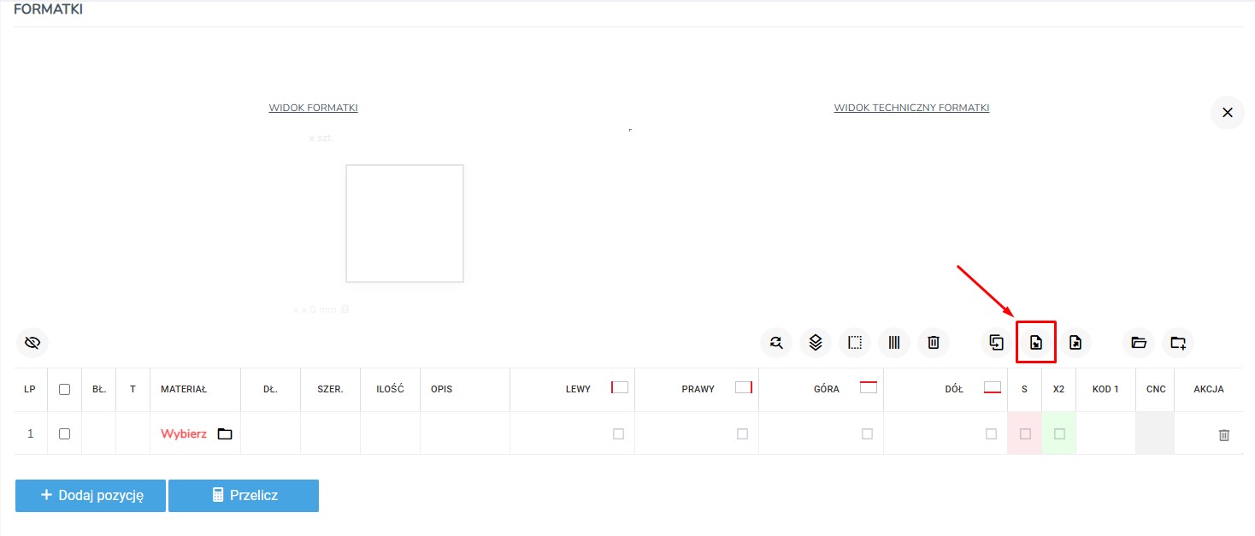Delete row 1 using its trash icon
Viewport: 1255px width, 536px height.
(1223, 435)
